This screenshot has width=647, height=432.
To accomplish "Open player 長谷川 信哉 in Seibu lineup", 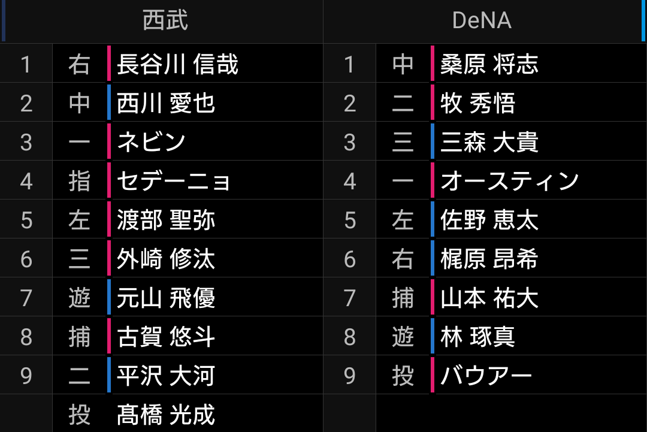I will point(177,64).
